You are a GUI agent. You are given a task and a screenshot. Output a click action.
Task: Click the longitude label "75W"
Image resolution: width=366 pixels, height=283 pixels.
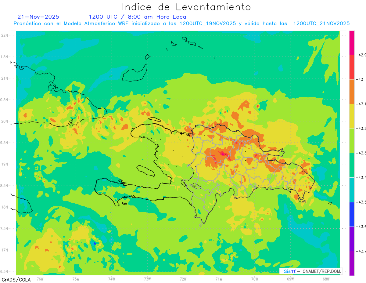(76, 278)
